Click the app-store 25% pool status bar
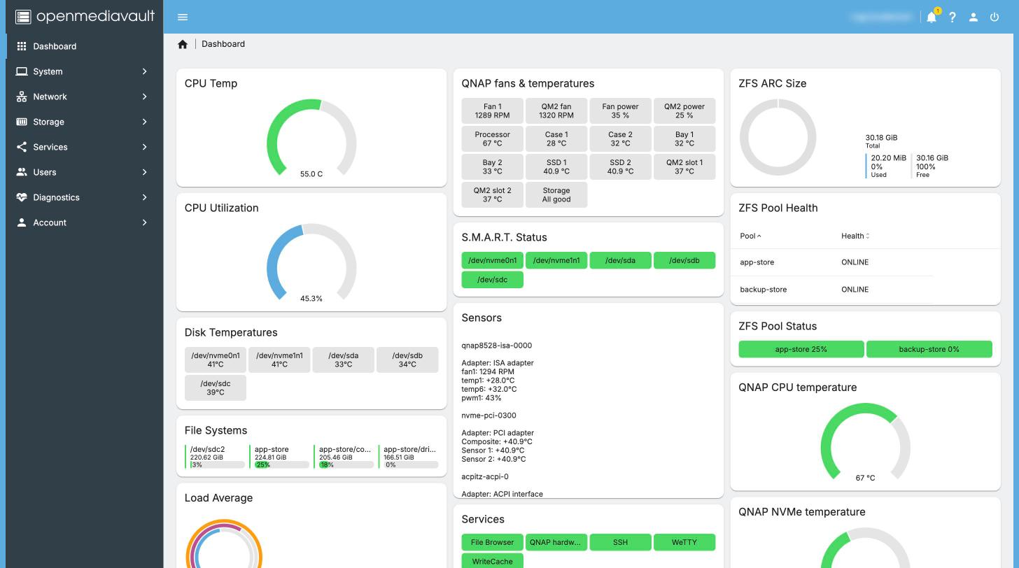This screenshot has height=568, width=1019. pos(801,349)
